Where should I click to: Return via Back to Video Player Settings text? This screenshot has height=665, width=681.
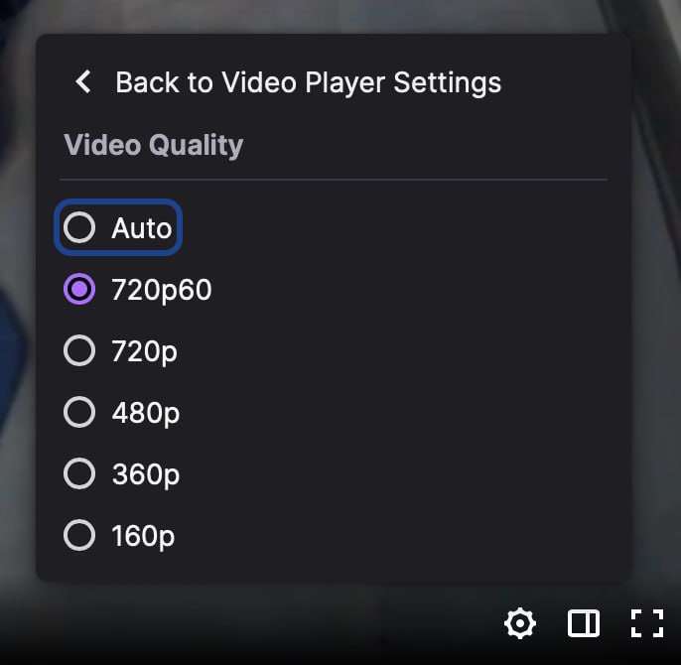coord(309,82)
